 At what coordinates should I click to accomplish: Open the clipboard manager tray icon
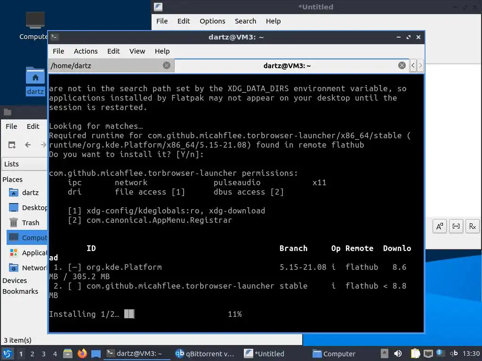(415, 353)
